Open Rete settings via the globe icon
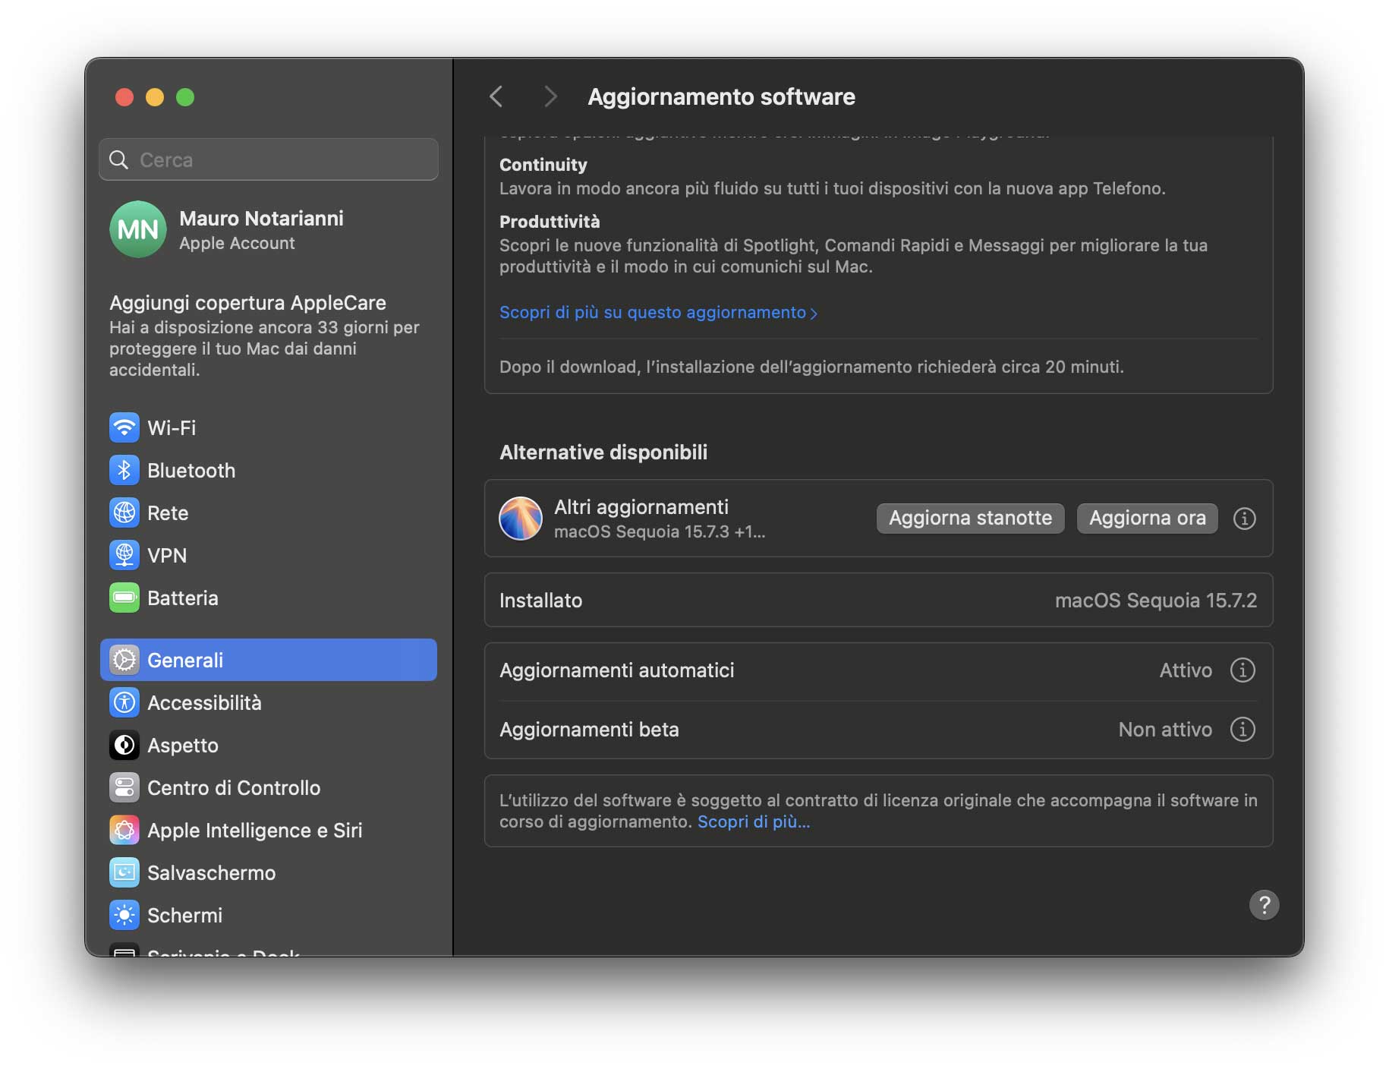 [124, 512]
